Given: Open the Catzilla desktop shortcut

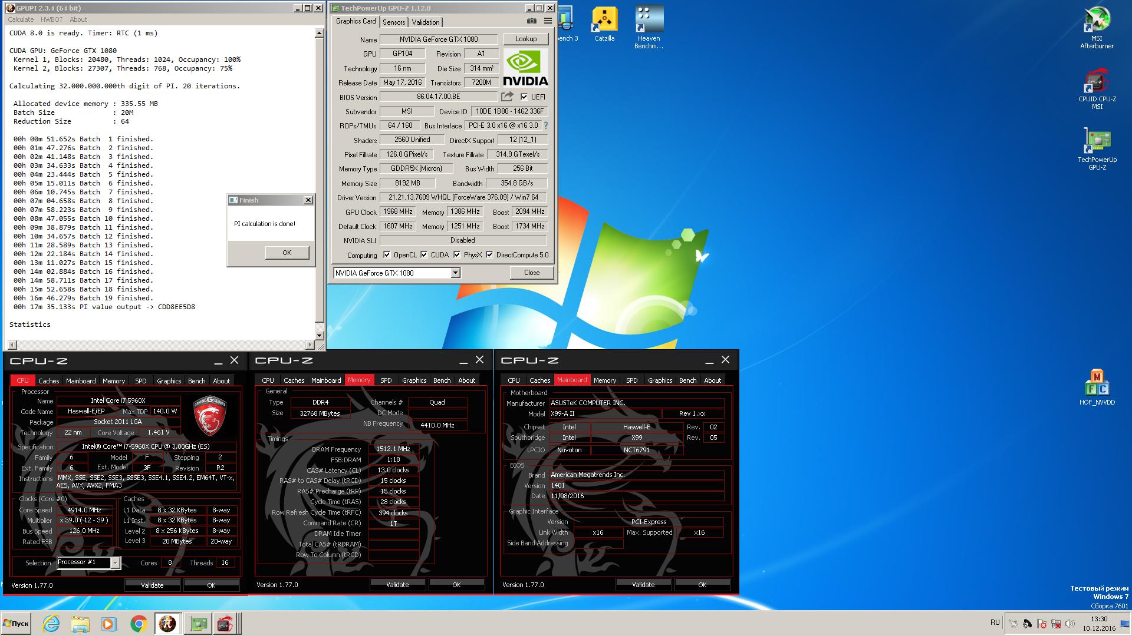Looking at the screenshot, I should 604,24.
